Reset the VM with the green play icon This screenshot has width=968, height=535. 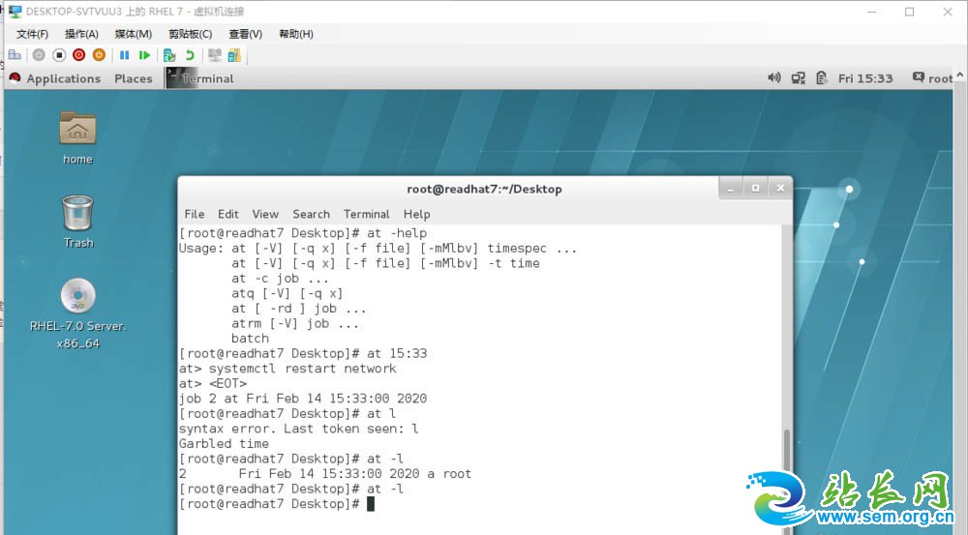(x=144, y=55)
